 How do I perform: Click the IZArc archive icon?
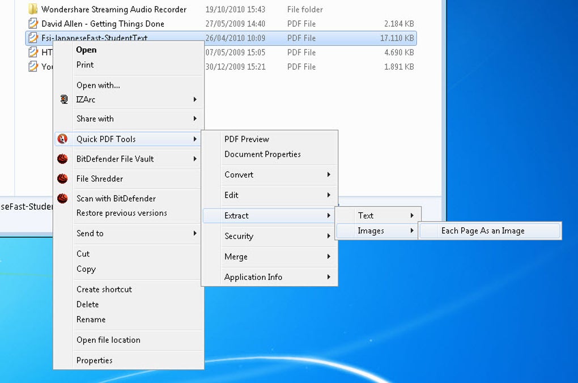click(x=64, y=99)
